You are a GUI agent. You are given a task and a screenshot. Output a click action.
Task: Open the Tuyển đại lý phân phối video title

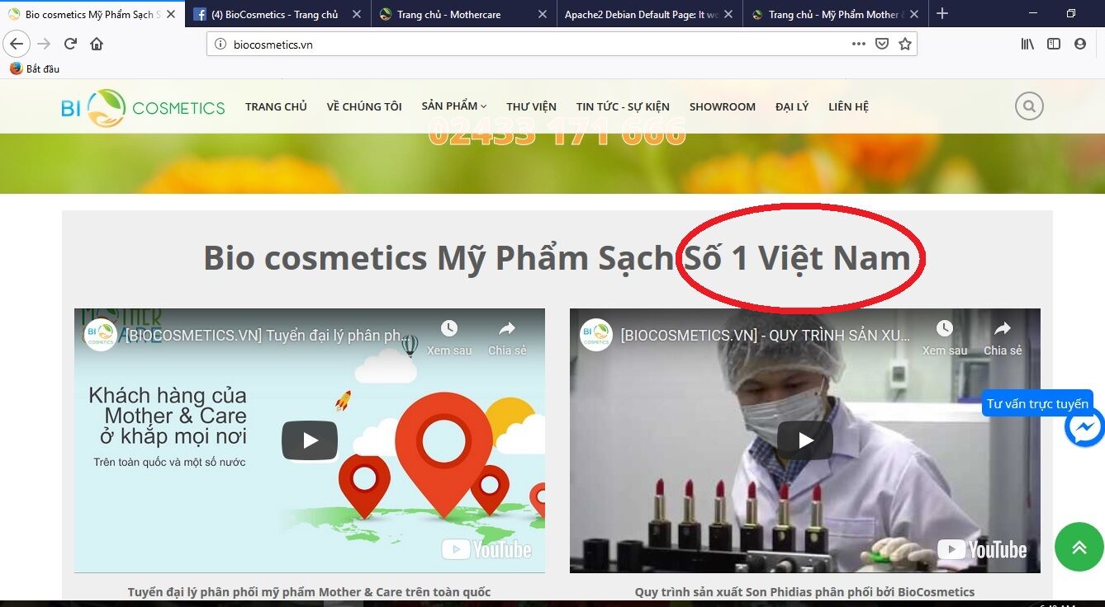pos(266,336)
